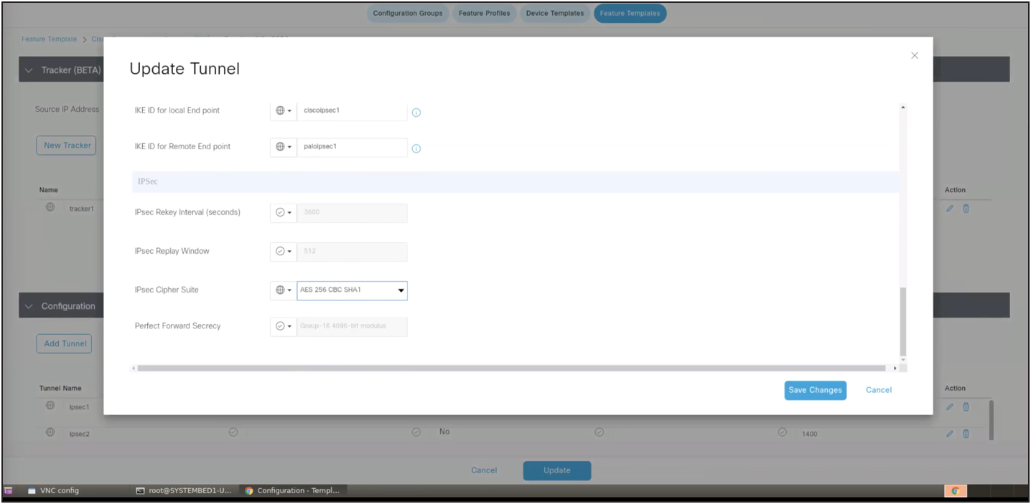Collapse the Configuration section
Image resolution: width=1031 pixels, height=504 pixels.
(29, 306)
